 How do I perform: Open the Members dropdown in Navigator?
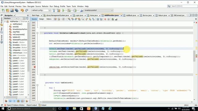11,18
